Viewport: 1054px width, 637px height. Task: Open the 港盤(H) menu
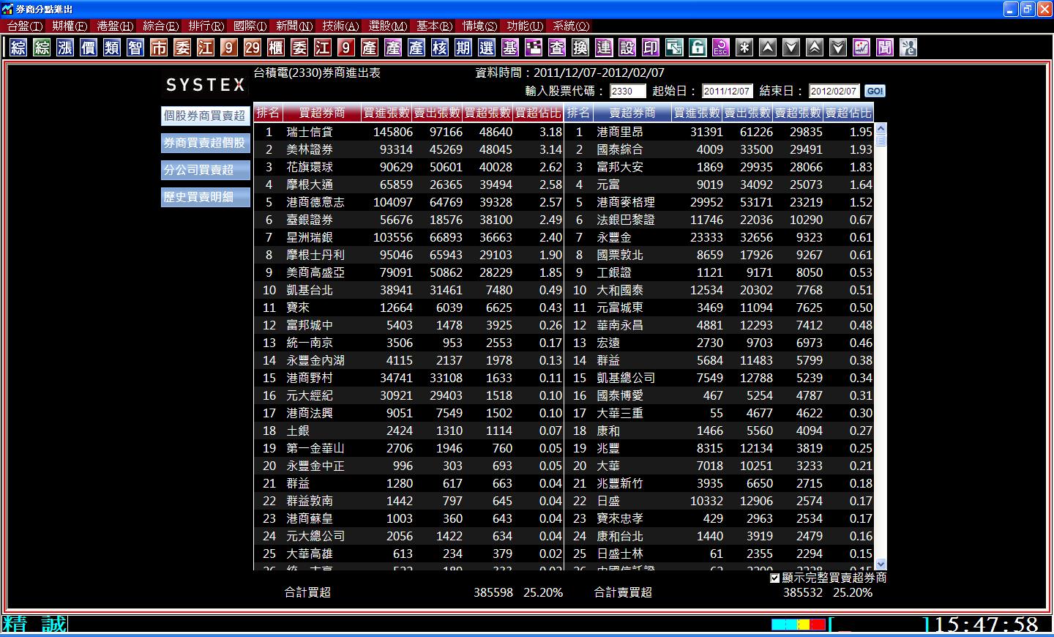tap(115, 26)
